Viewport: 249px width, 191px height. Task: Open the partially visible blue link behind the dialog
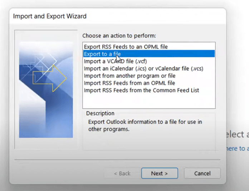237,149
